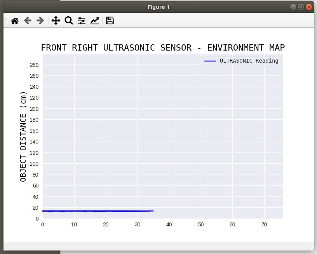Go forward to next view arrow
The width and height of the screenshot is (317, 254).
[x=40, y=21]
